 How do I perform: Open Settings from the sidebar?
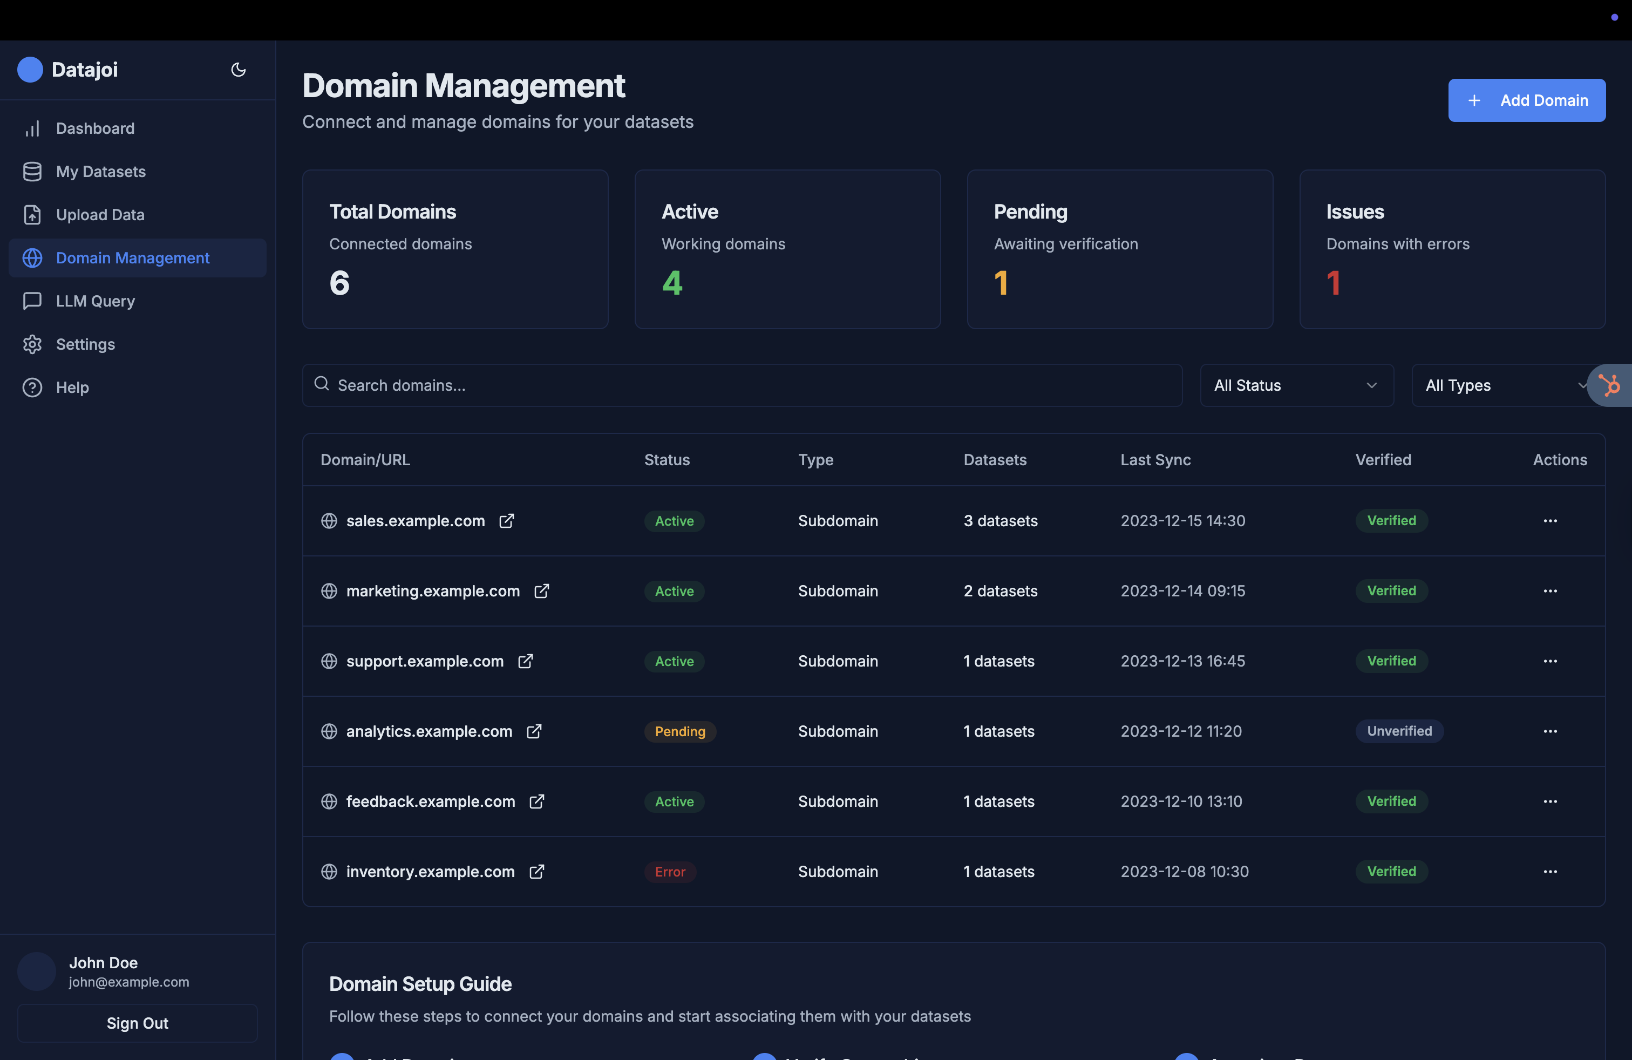coord(85,343)
